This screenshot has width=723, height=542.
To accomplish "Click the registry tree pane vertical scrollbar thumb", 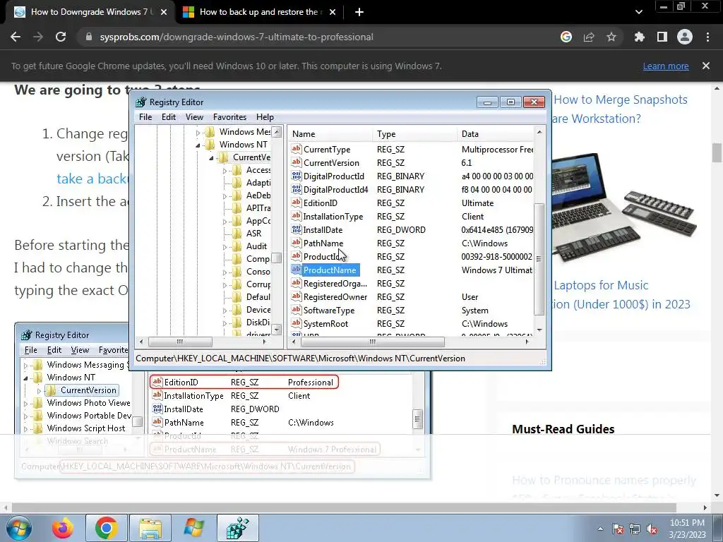I will click(x=277, y=258).
